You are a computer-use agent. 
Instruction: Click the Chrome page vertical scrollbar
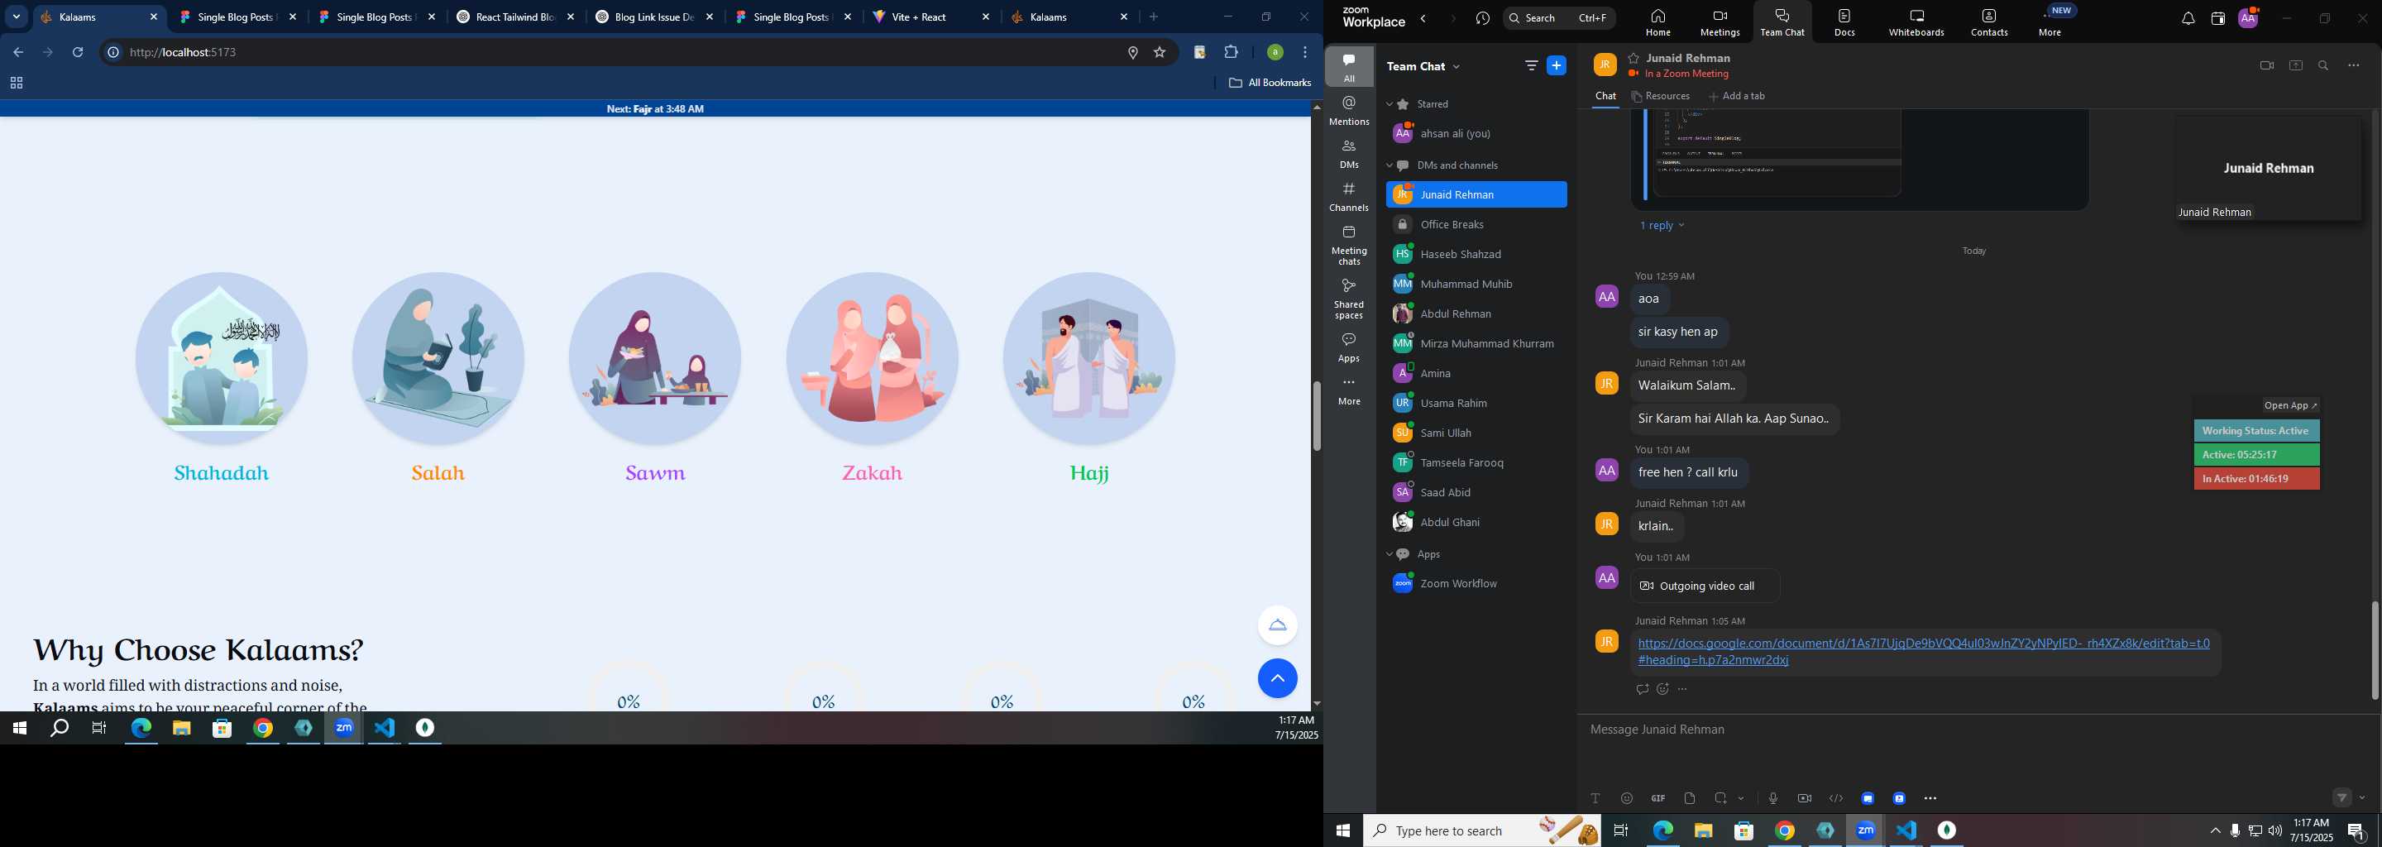coord(1316,415)
